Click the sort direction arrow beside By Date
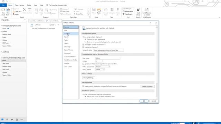The height and width of the screenshot is (124, 221). 58,25
